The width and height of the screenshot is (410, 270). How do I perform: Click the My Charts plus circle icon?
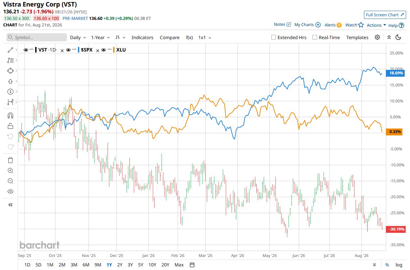[x=318, y=25]
